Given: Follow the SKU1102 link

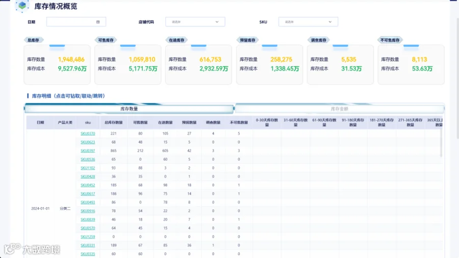Looking at the screenshot, I should (88, 168).
